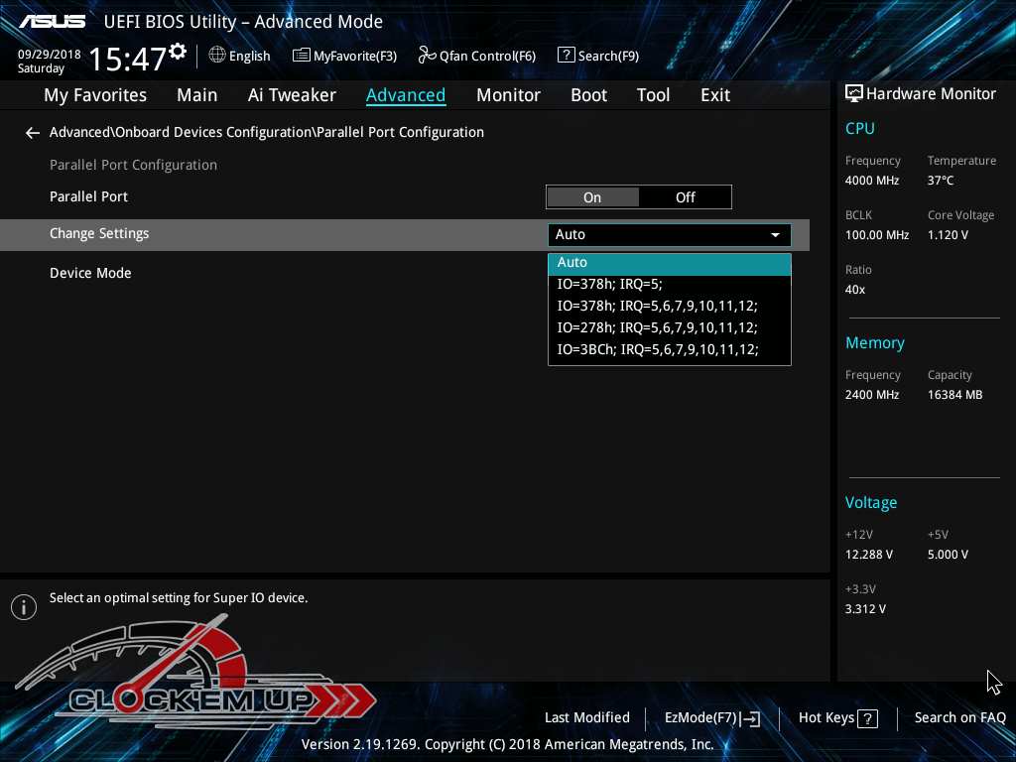Turn the Parallel Port On
The image size is (1016, 762).
click(x=592, y=197)
